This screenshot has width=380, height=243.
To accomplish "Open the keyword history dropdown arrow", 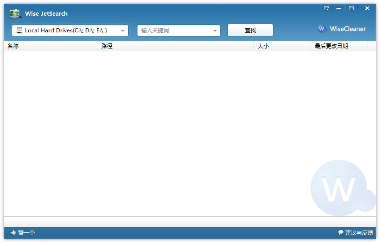I will (x=215, y=30).
